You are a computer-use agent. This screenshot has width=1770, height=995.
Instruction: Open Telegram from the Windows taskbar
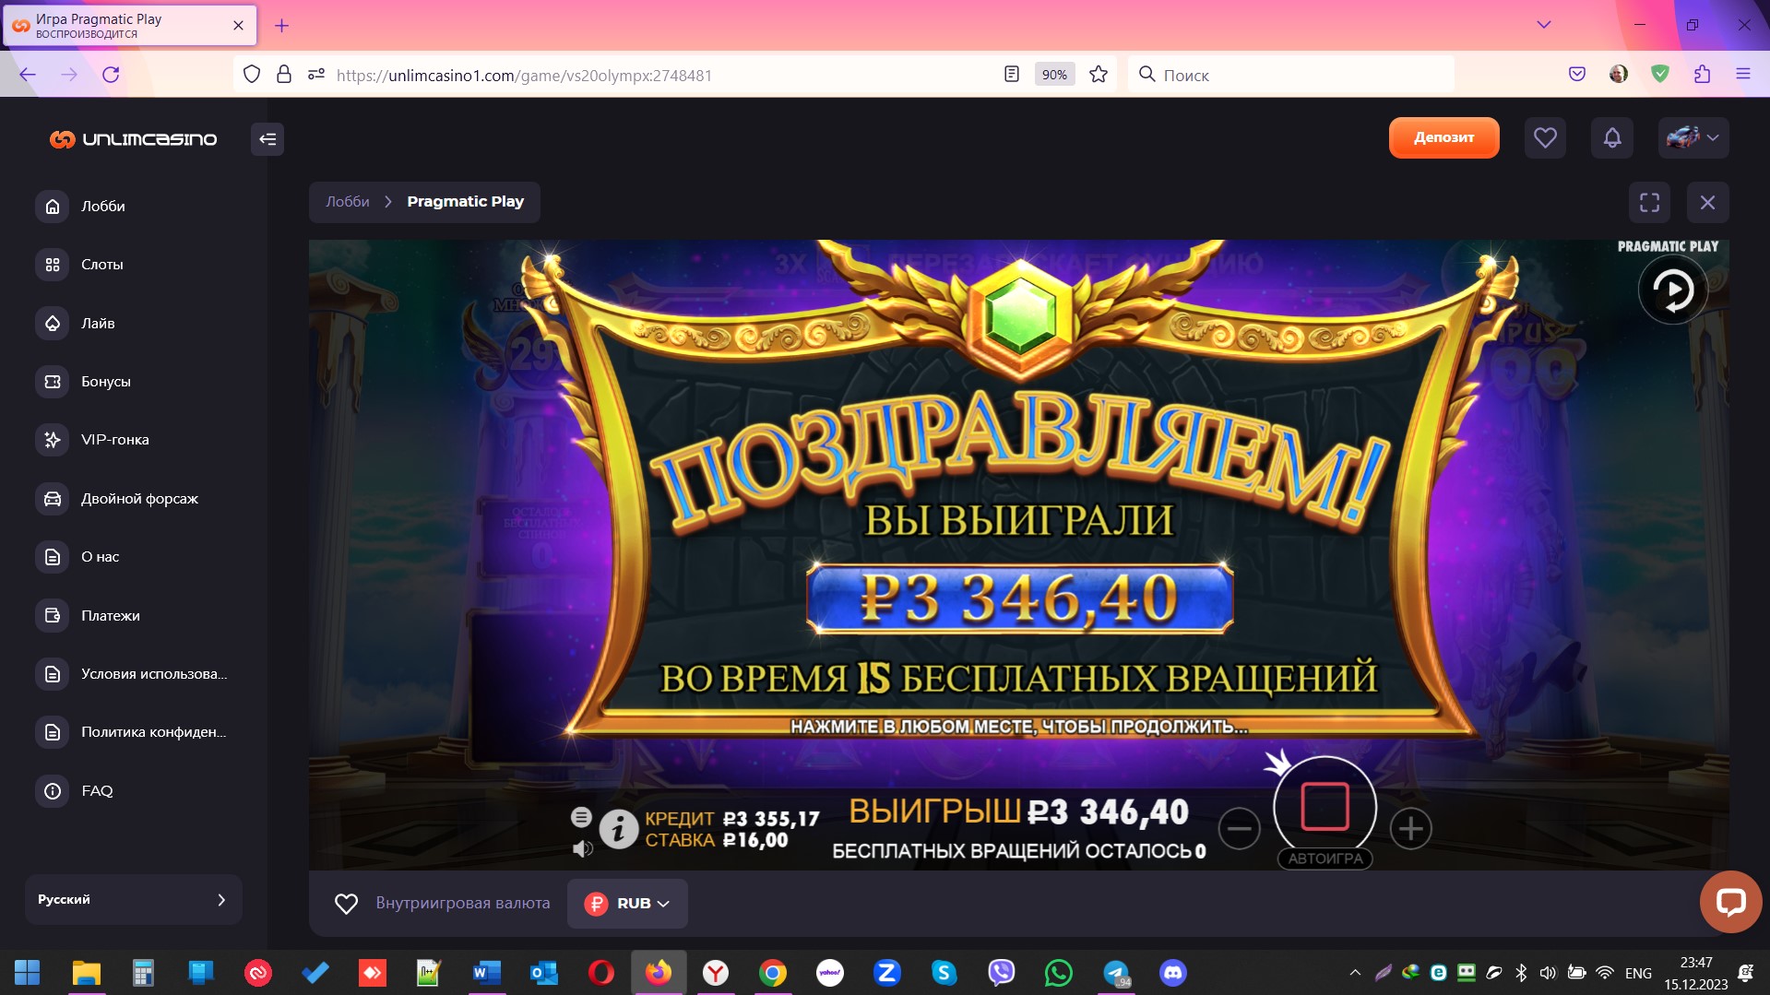click(1116, 973)
